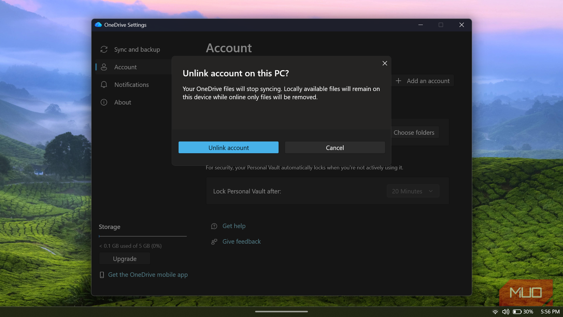Click the mobile phone icon

pos(102,275)
